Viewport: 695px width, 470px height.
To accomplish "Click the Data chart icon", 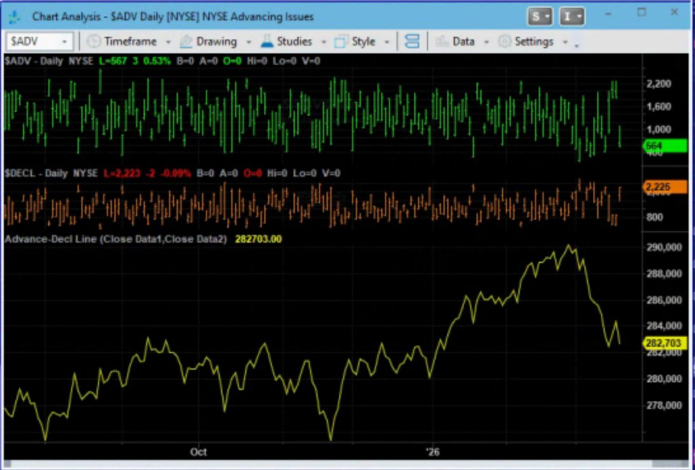I will (442, 42).
